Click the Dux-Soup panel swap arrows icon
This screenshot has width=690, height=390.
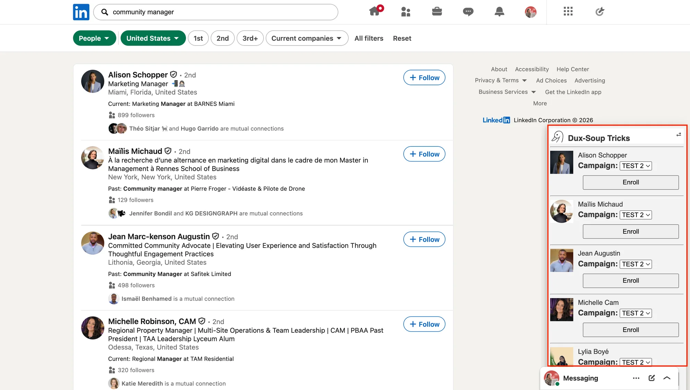tap(679, 135)
